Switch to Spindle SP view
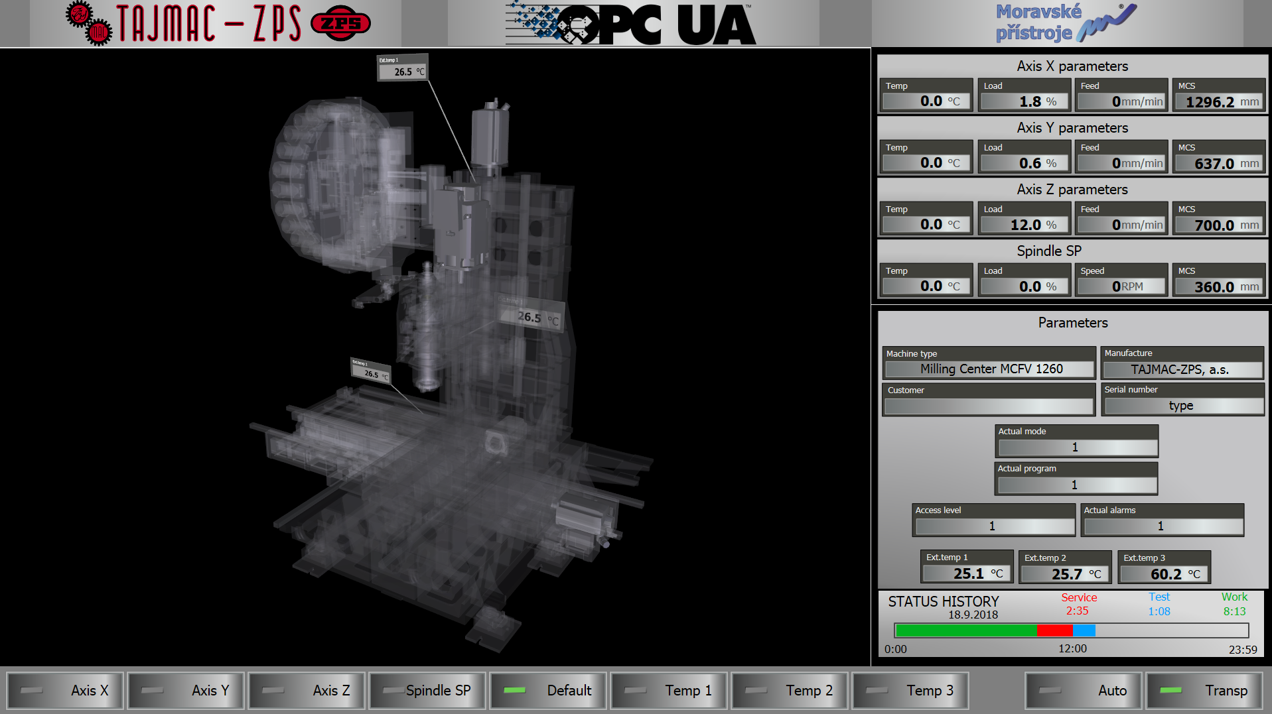This screenshot has width=1272, height=714. 427,691
